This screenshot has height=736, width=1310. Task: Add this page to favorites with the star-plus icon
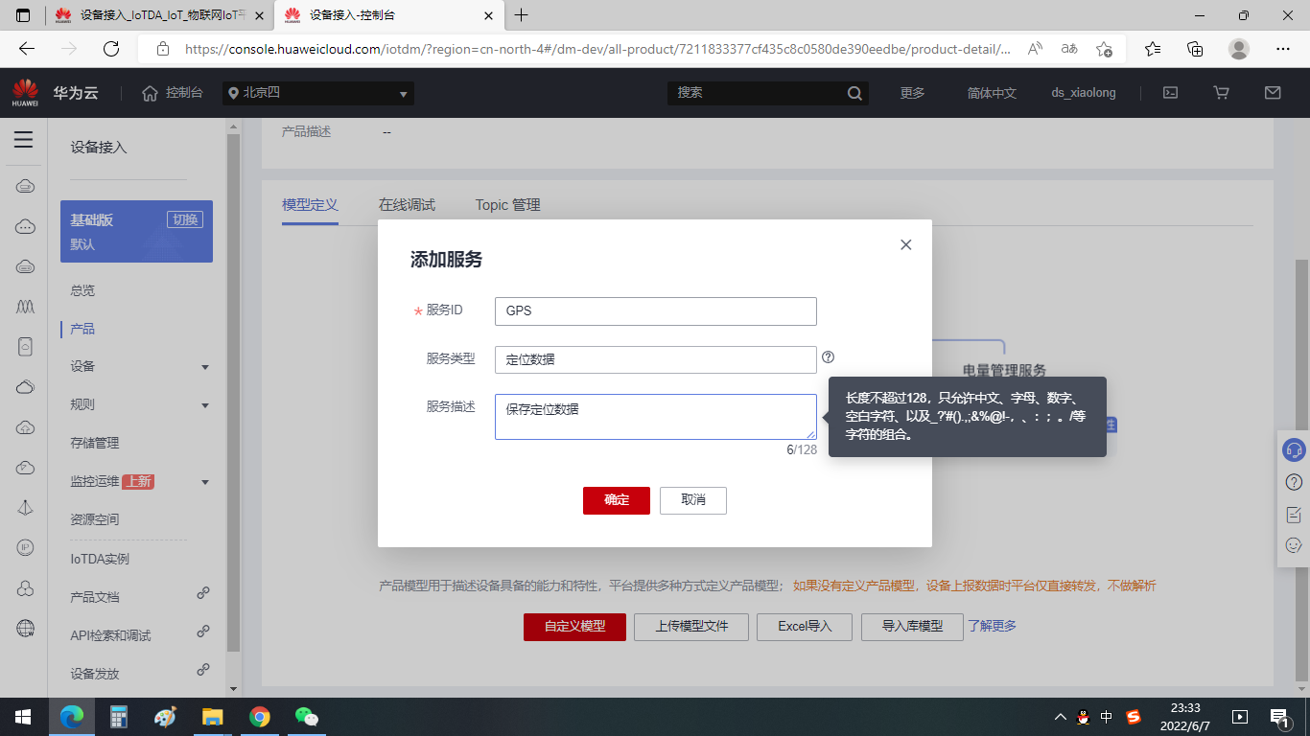pyautogui.click(x=1105, y=49)
